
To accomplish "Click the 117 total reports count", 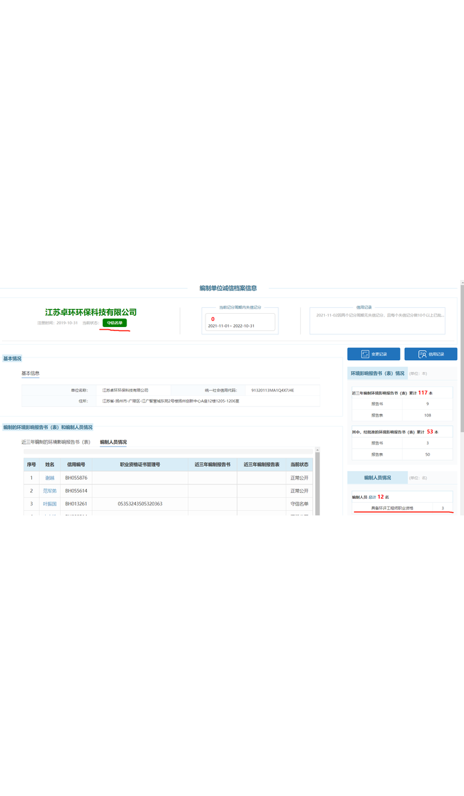I will coord(422,393).
